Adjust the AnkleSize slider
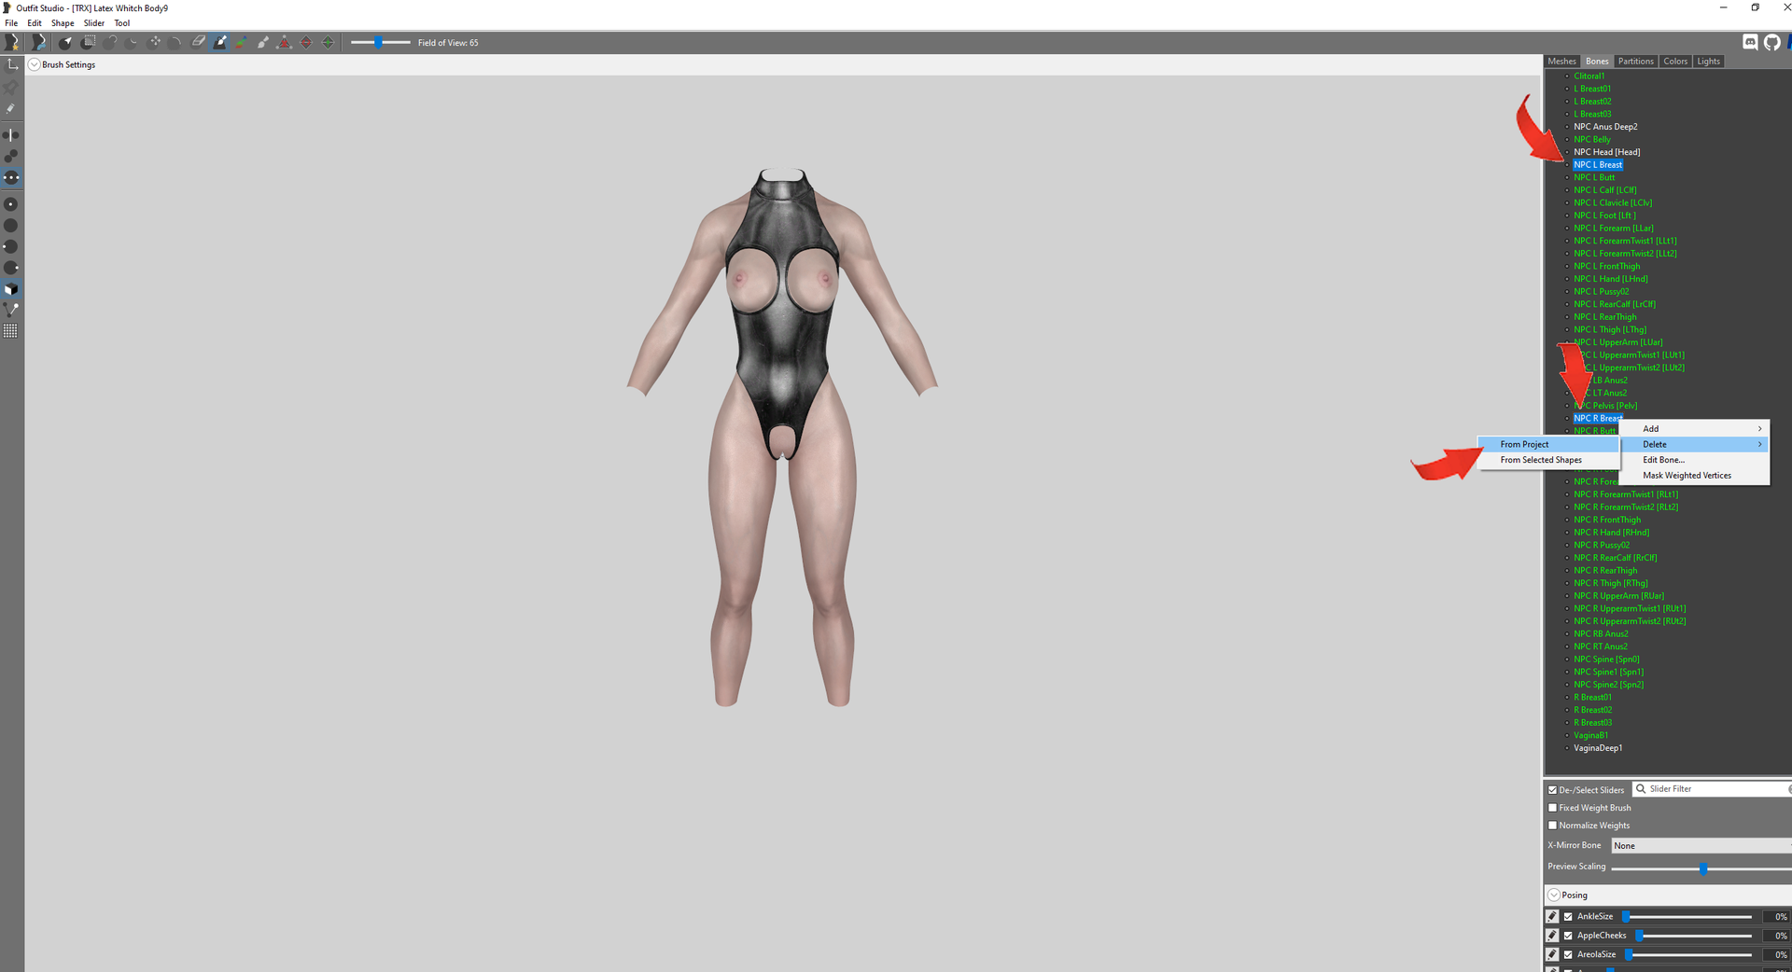The height and width of the screenshot is (972, 1792). (1687, 917)
